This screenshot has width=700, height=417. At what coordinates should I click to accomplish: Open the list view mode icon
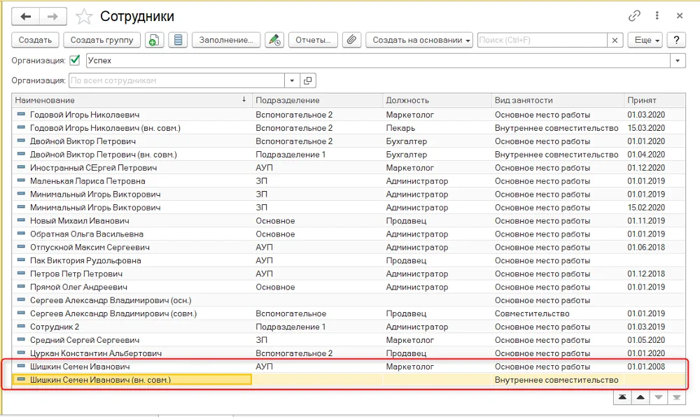[178, 40]
